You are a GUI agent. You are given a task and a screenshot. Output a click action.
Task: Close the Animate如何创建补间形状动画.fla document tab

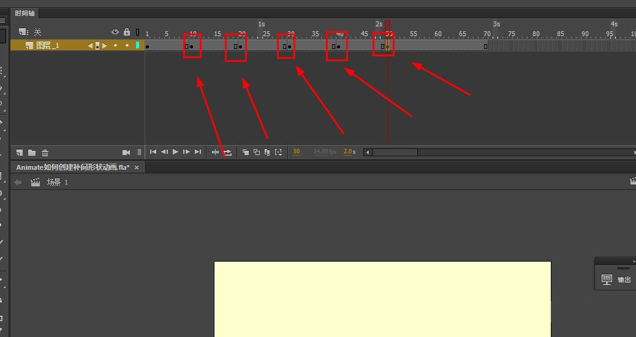(x=137, y=167)
